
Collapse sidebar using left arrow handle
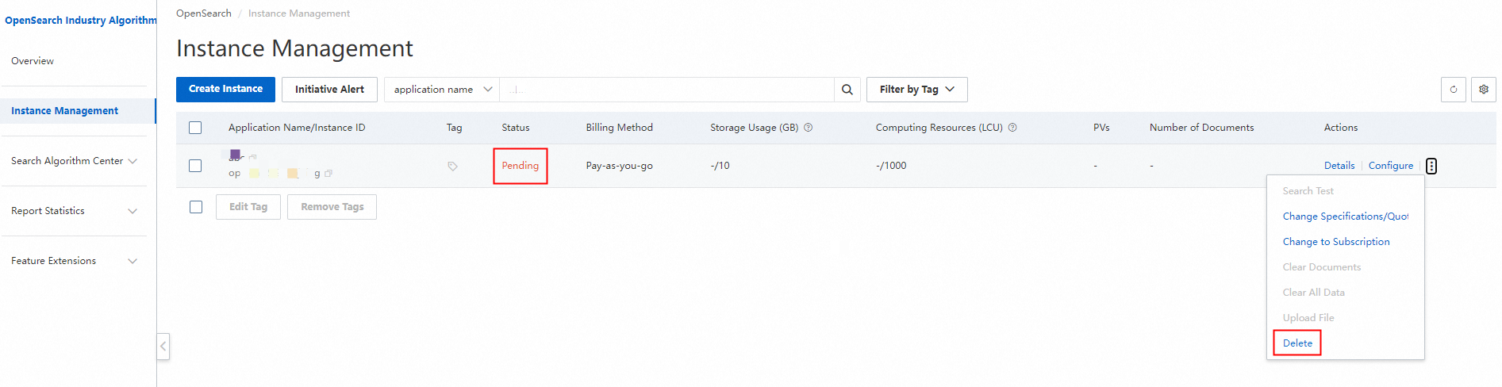coord(163,346)
